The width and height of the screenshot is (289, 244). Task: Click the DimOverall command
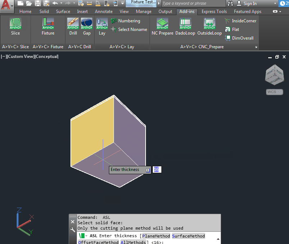[239, 38]
